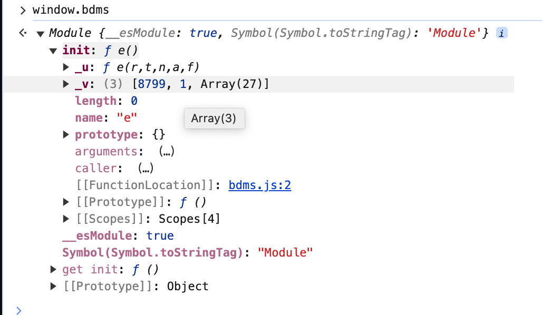Select the window.bdms command text
The height and width of the screenshot is (315, 542).
[x=71, y=10]
